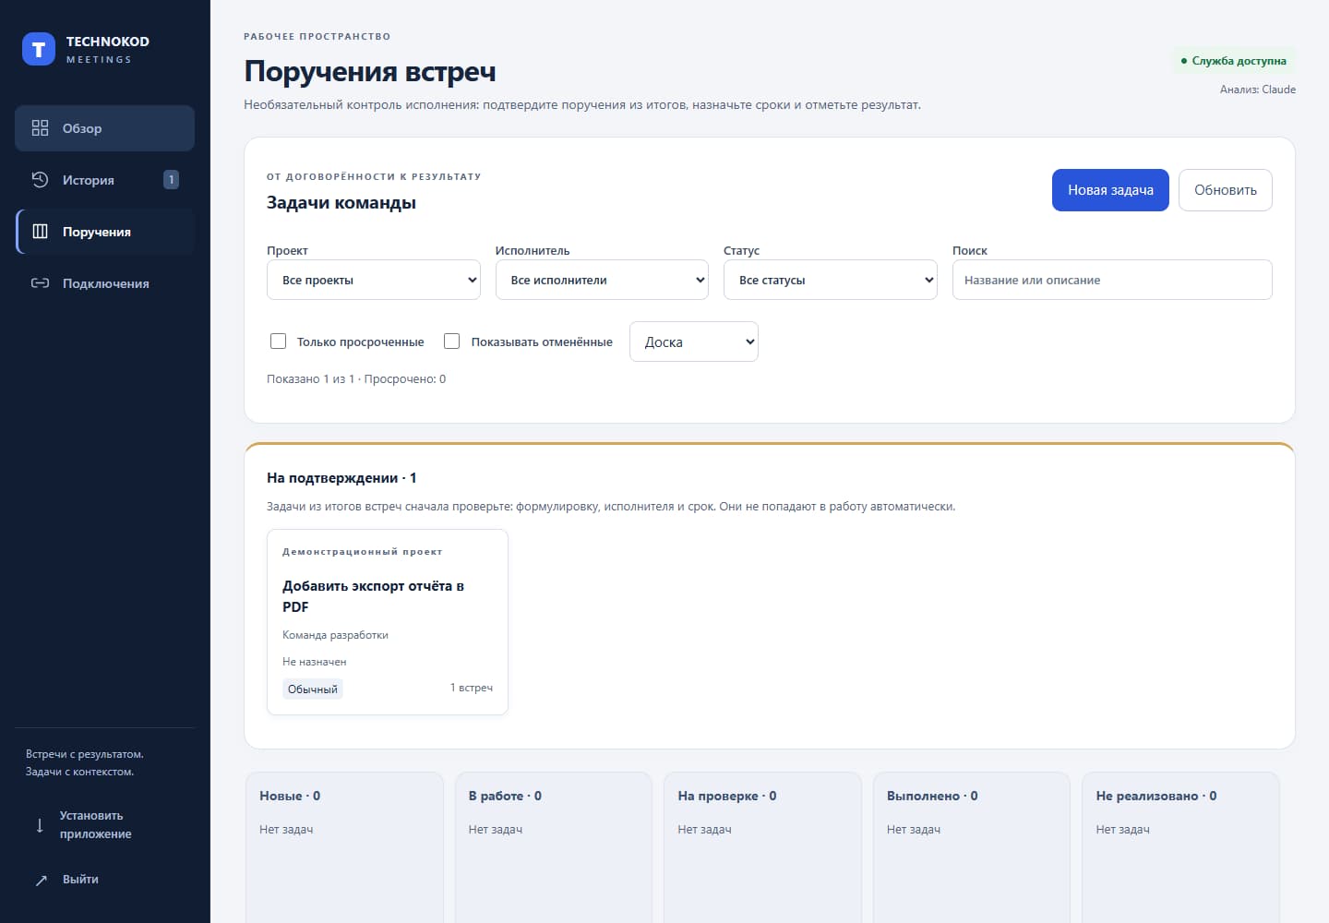
Task: Focus the Поиск field Название или описание
Action: tap(1112, 280)
